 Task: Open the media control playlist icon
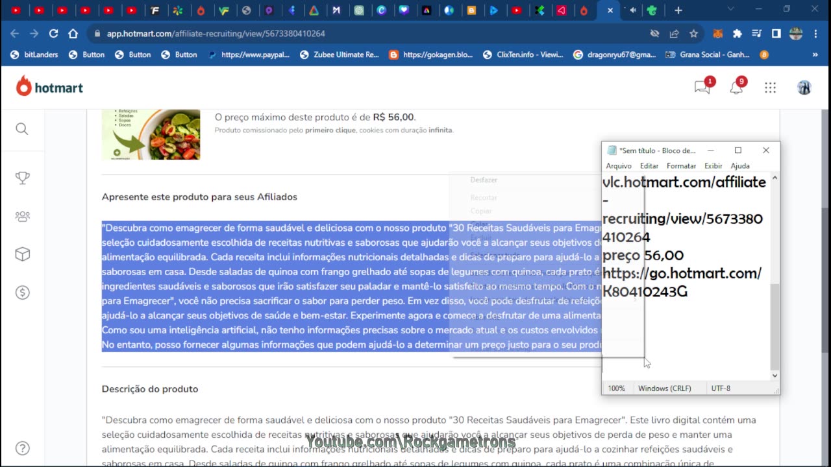(756, 33)
